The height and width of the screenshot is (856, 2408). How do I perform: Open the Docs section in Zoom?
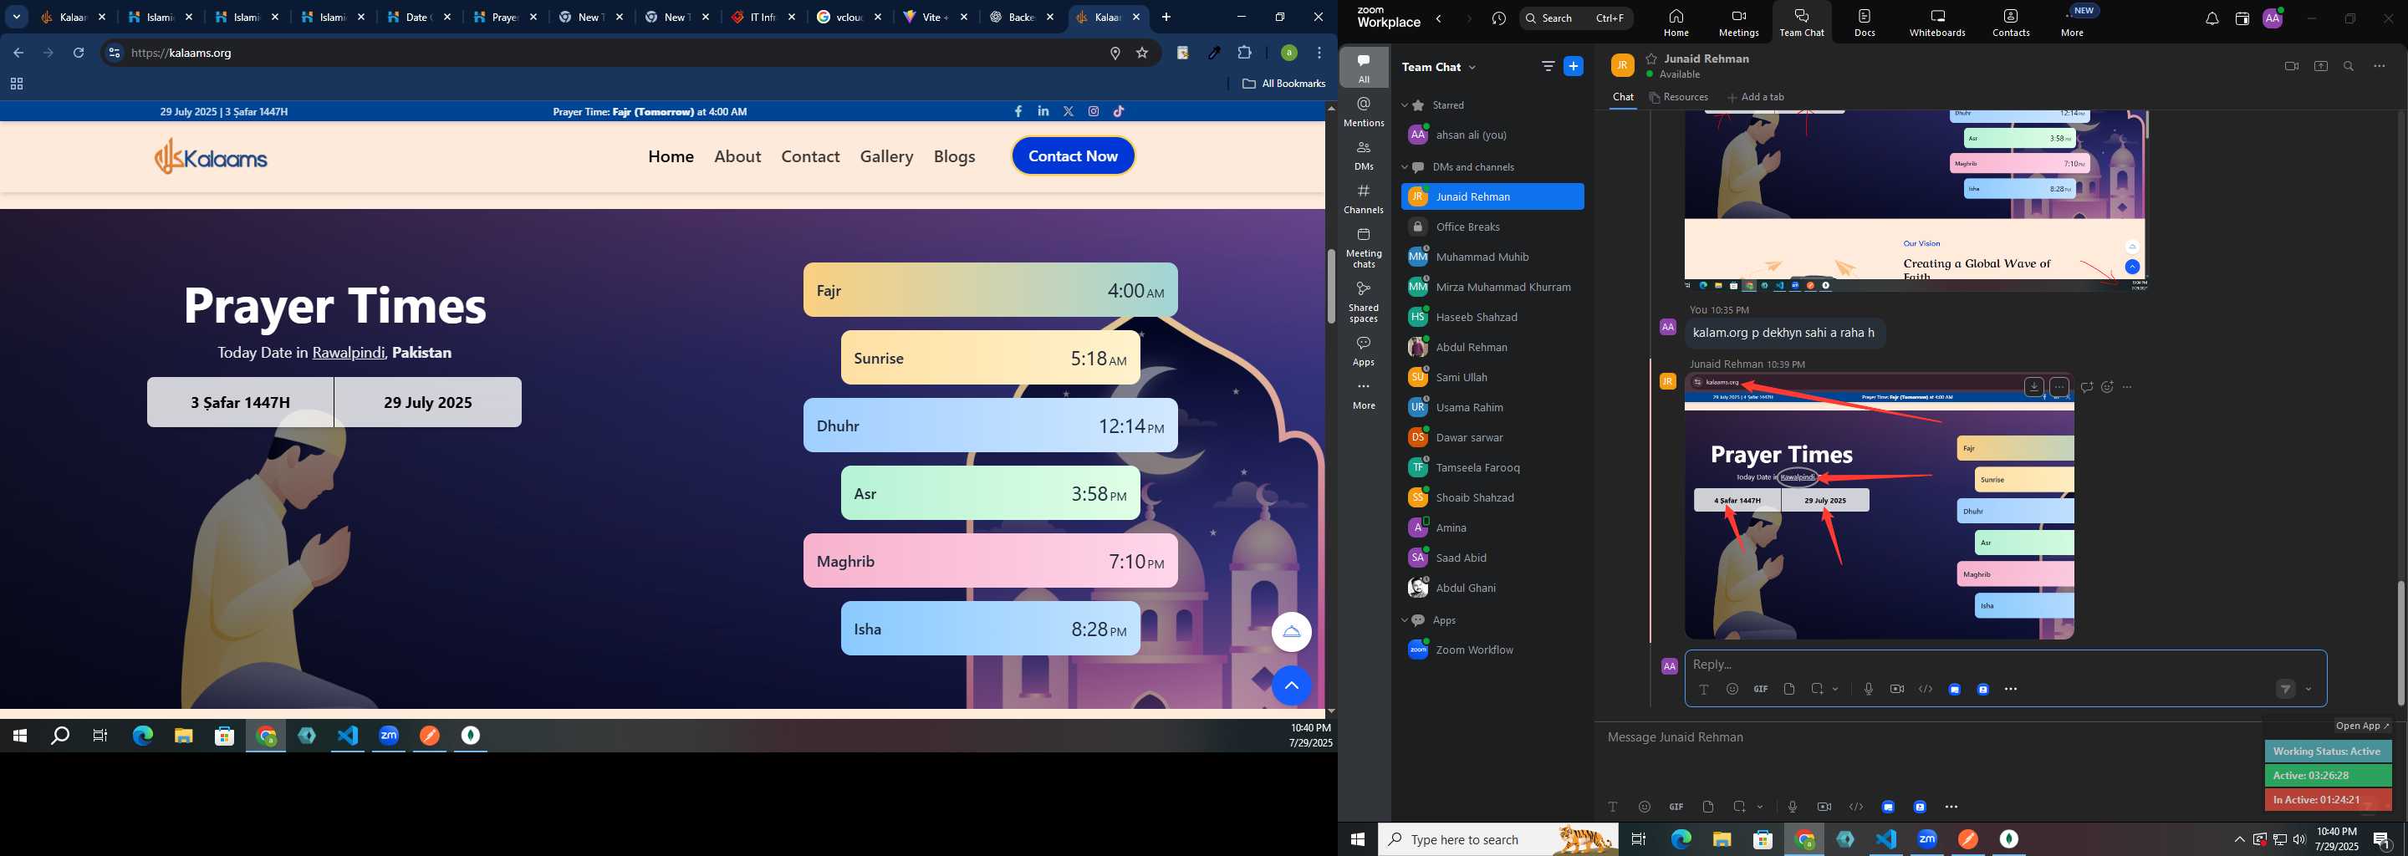pyautogui.click(x=1865, y=23)
